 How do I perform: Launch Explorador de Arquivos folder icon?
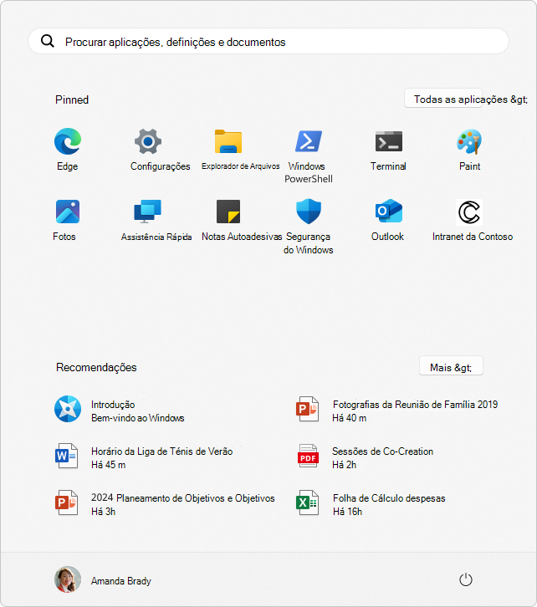tap(228, 141)
